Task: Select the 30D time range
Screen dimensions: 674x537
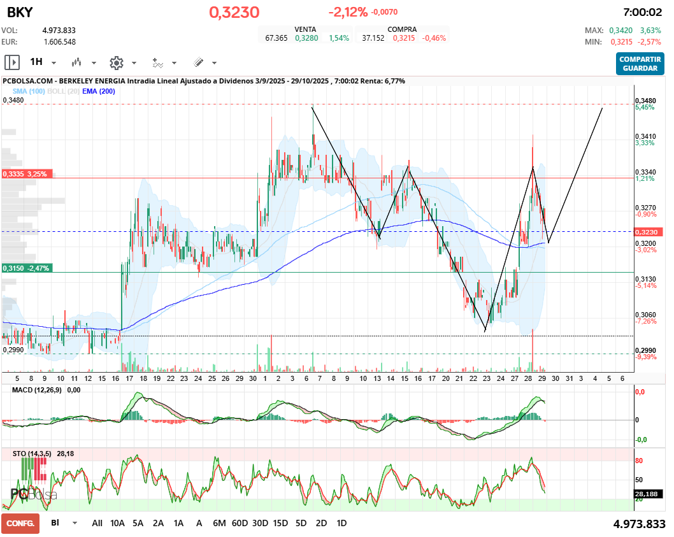Action: 260,523
